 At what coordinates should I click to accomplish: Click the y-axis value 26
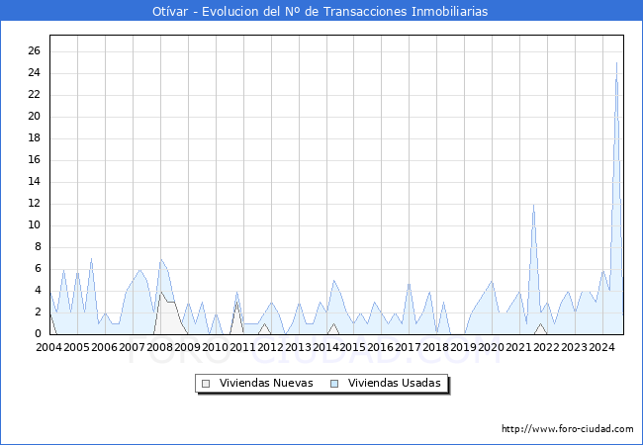coord(35,50)
